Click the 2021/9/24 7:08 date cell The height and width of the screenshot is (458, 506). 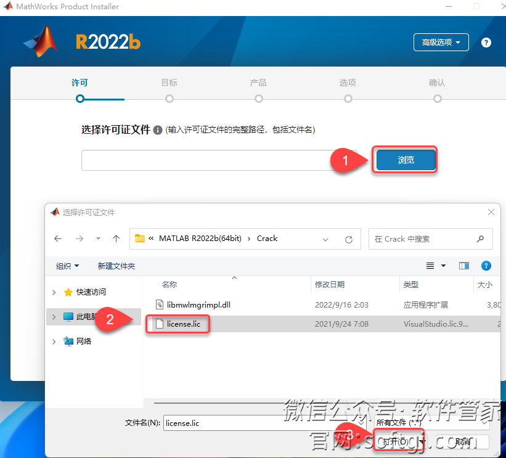pyautogui.click(x=341, y=324)
